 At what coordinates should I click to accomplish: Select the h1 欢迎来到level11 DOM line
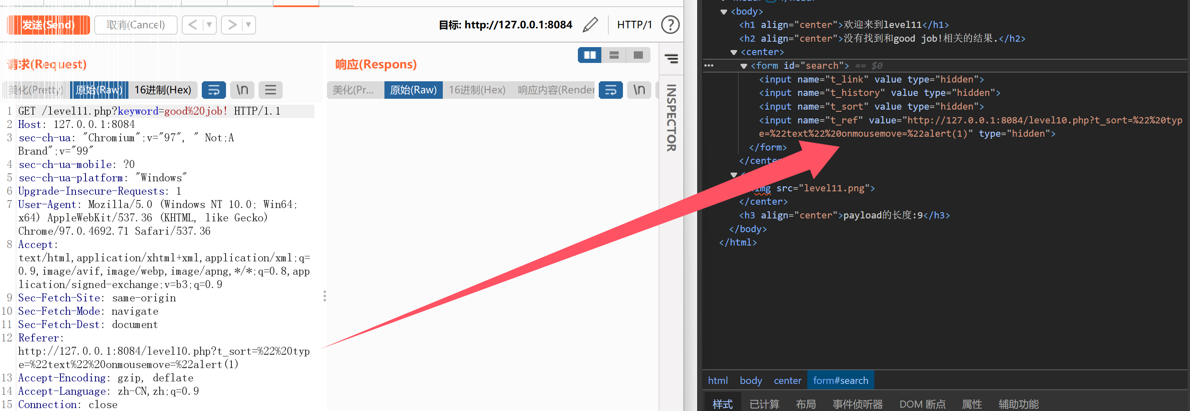[x=844, y=25]
